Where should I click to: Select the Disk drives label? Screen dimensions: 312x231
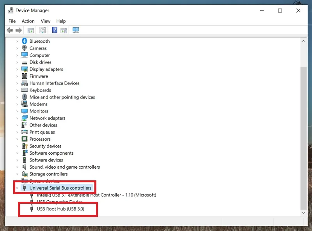click(x=41, y=62)
